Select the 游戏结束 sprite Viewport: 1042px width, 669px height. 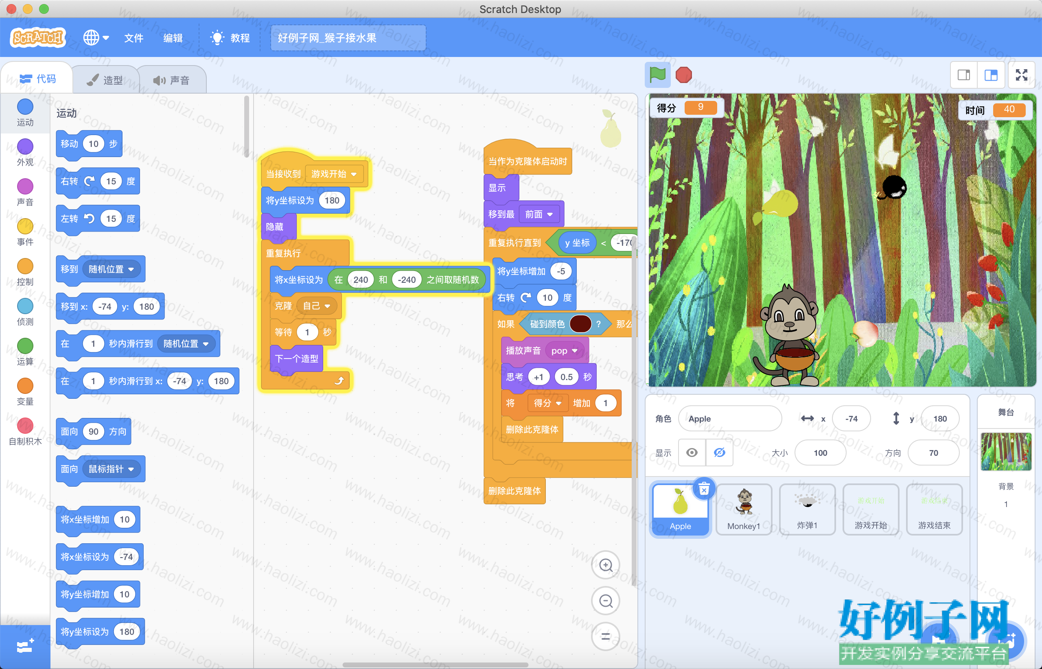tap(934, 509)
